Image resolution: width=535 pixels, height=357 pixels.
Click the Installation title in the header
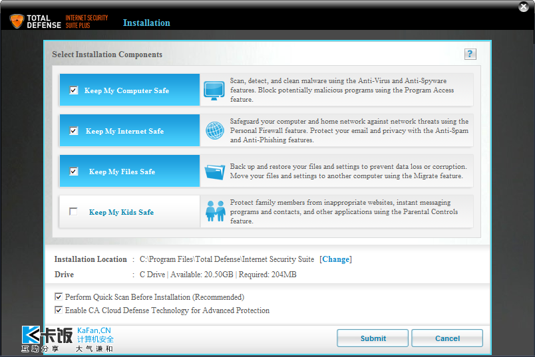(146, 23)
